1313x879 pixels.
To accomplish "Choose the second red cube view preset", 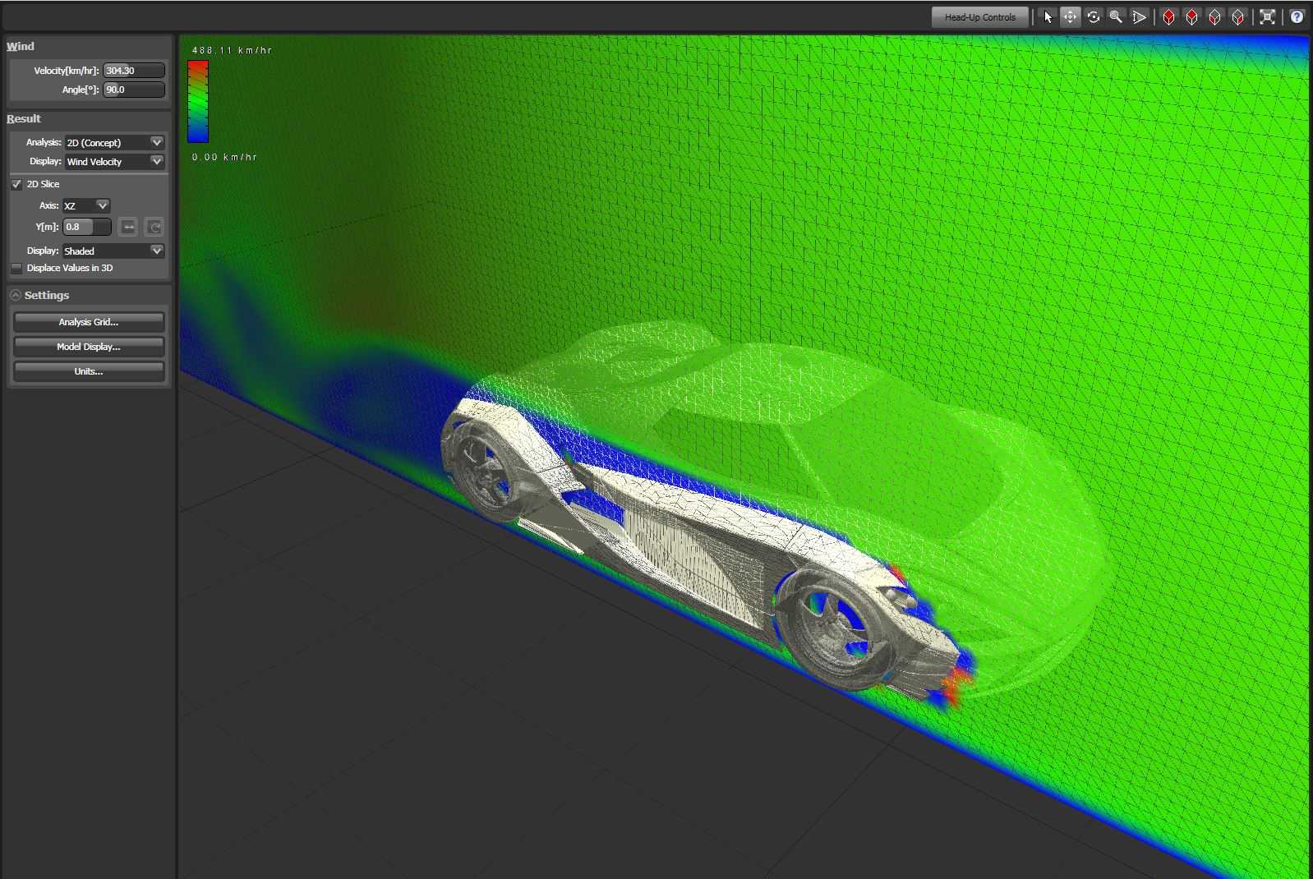I will [x=1191, y=16].
